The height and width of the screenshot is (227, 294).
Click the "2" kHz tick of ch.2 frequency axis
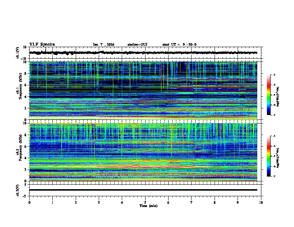26,170
